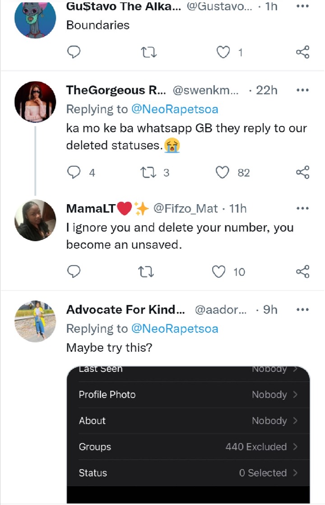The width and height of the screenshot is (325, 505).
Task: Share TheGorgeous R tweet
Action: (x=302, y=172)
